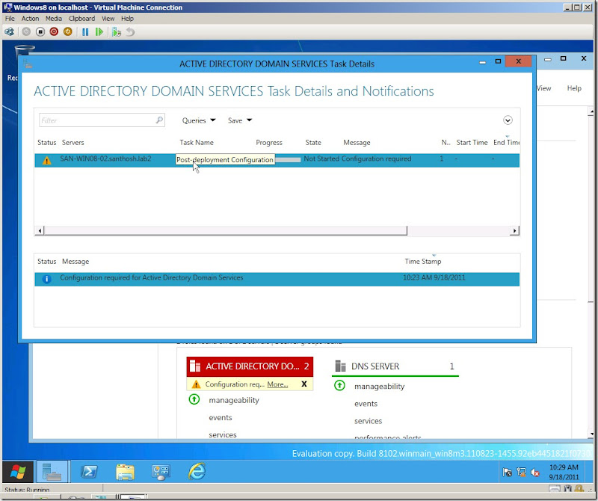
Task: Open the More... link in AD tile
Action: (277, 384)
